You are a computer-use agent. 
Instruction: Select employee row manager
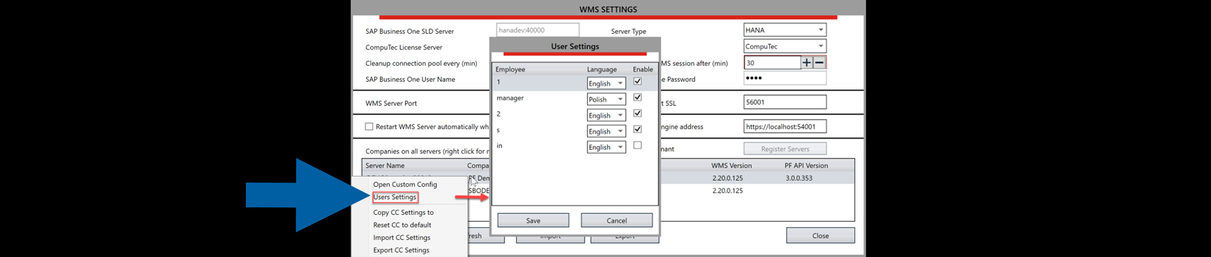[x=575, y=98]
